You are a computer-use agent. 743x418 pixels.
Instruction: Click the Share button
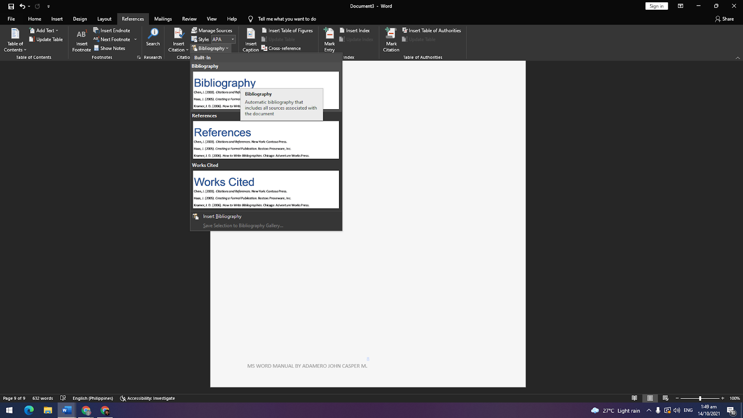click(x=724, y=19)
